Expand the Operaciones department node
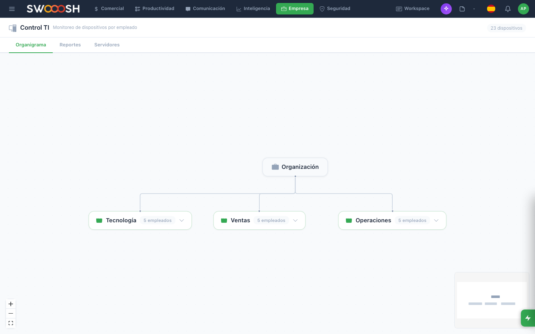The width and height of the screenshot is (535, 334). [x=436, y=220]
